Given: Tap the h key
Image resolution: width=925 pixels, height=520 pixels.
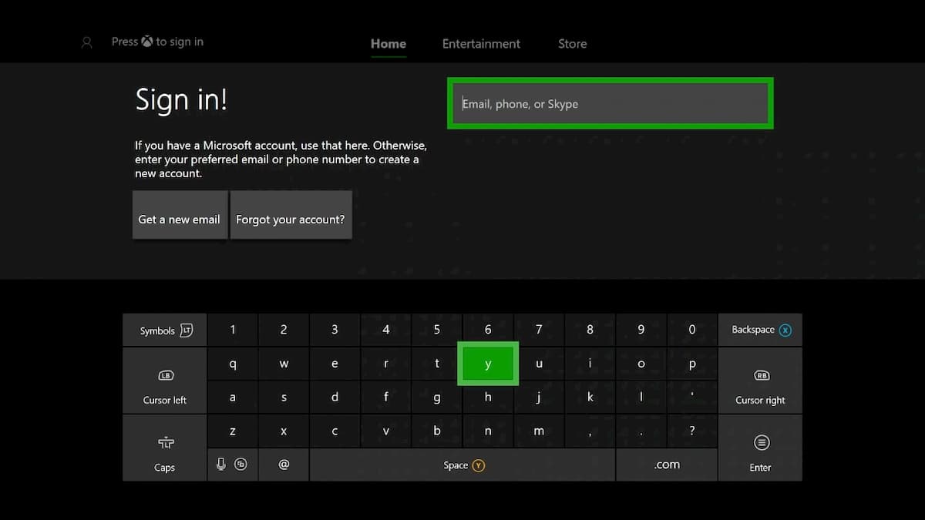Looking at the screenshot, I should pyautogui.click(x=488, y=398).
